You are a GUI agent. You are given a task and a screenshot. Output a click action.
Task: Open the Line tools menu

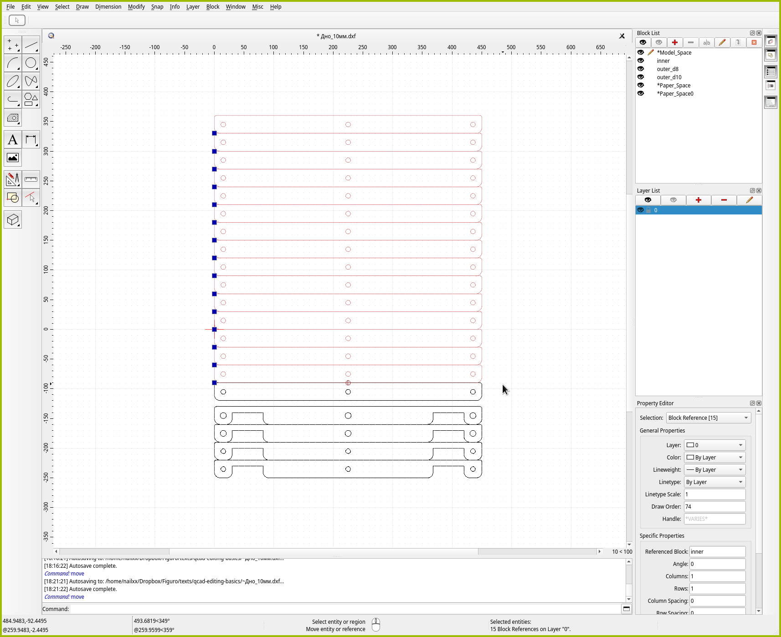coord(31,45)
